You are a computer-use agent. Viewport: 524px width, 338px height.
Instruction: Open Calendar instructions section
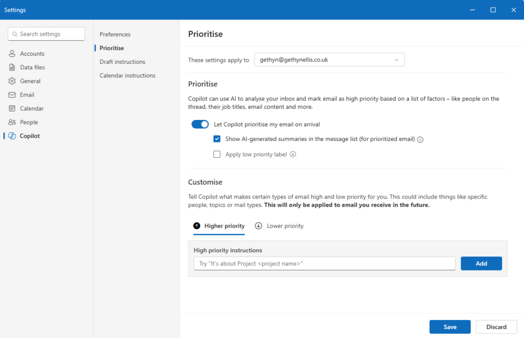[x=127, y=76]
